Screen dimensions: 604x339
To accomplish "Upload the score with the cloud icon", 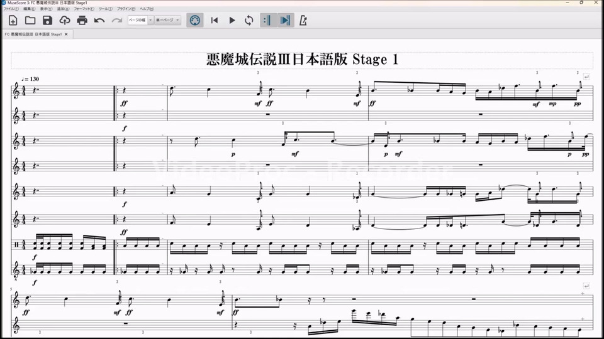I will 65,20.
